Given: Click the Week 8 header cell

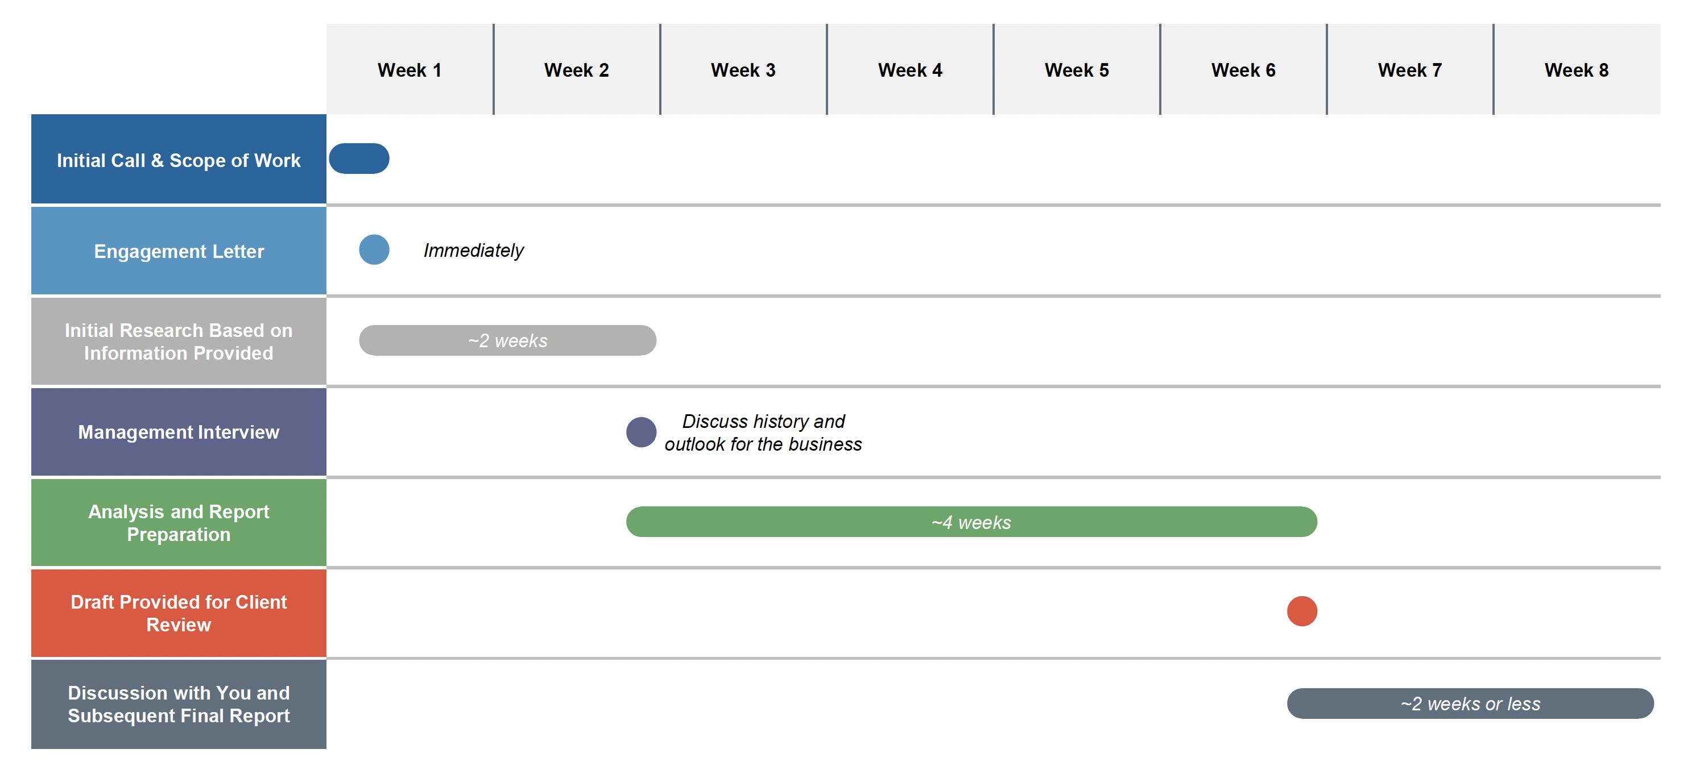Looking at the screenshot, I should pyautogui.click(x=1577, y=70).
